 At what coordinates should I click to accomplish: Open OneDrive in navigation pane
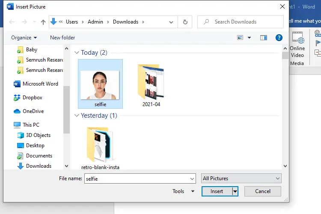click(x=29, y=111)
